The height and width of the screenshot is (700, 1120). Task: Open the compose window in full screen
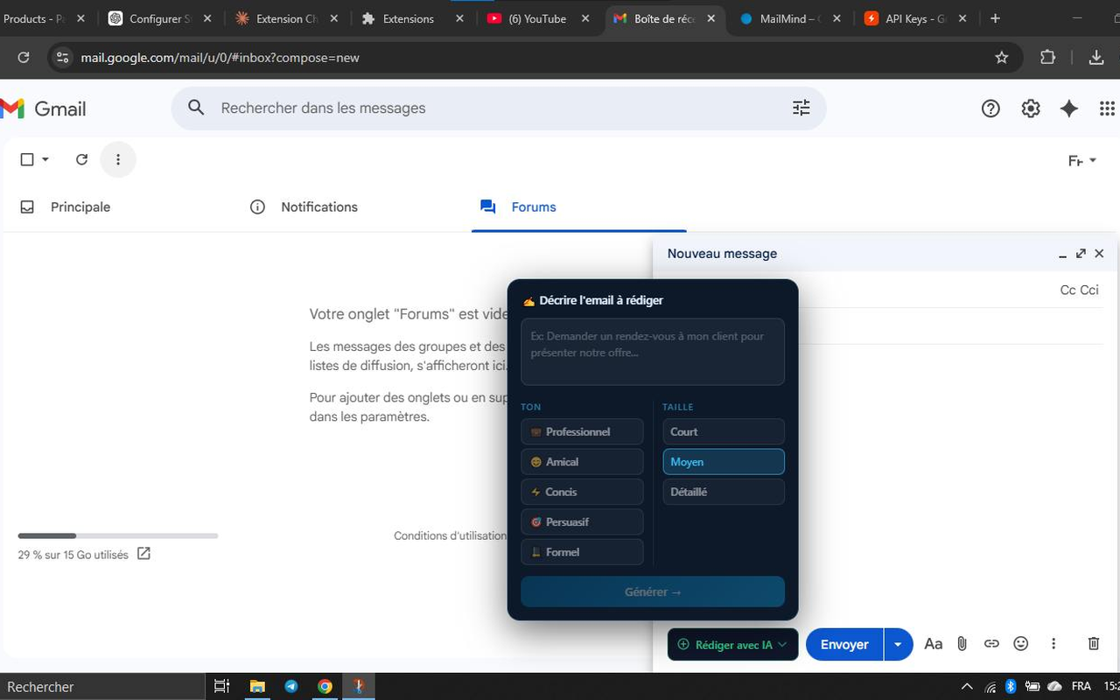click(1081, 253)
